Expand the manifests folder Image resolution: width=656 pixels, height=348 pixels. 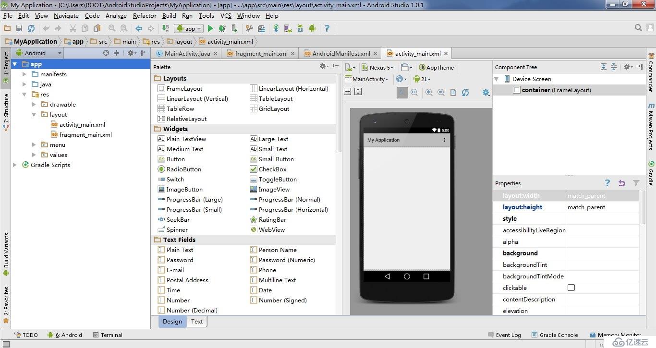click(x=24, y=74)
